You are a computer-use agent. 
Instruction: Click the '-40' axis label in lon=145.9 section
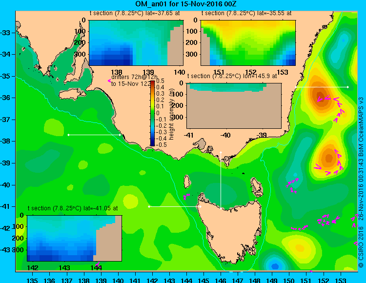[x=225, y=135]
